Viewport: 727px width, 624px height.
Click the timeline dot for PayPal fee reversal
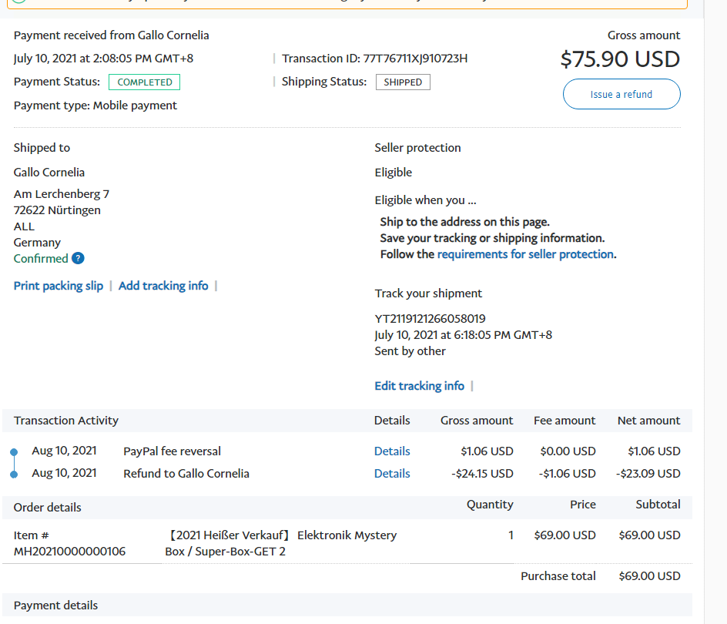14,451
